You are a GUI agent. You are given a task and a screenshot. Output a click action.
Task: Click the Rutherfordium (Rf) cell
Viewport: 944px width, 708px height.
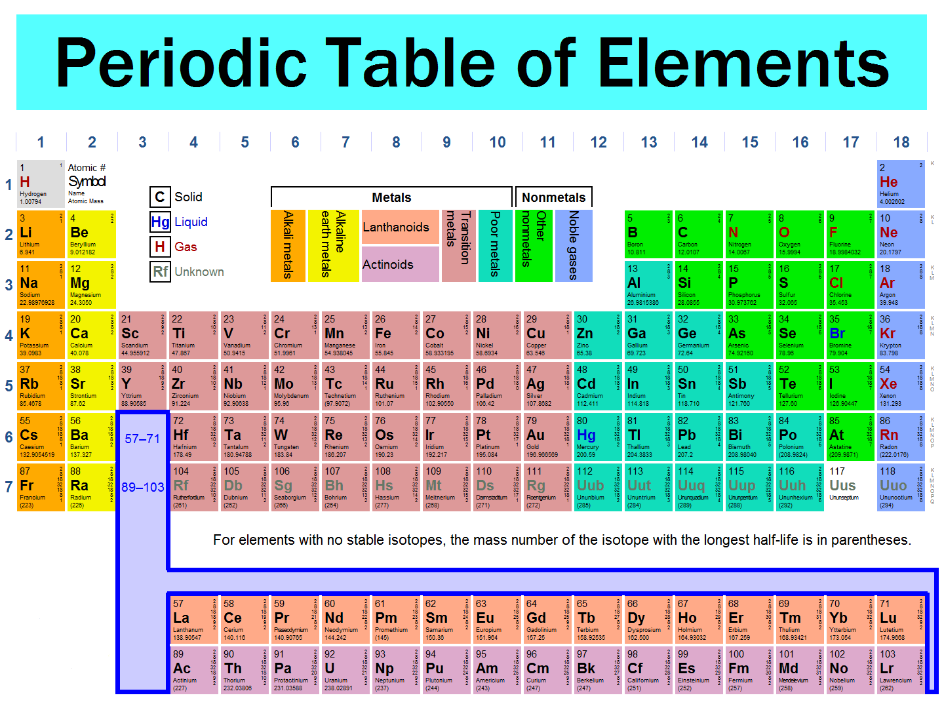(193, 487)
